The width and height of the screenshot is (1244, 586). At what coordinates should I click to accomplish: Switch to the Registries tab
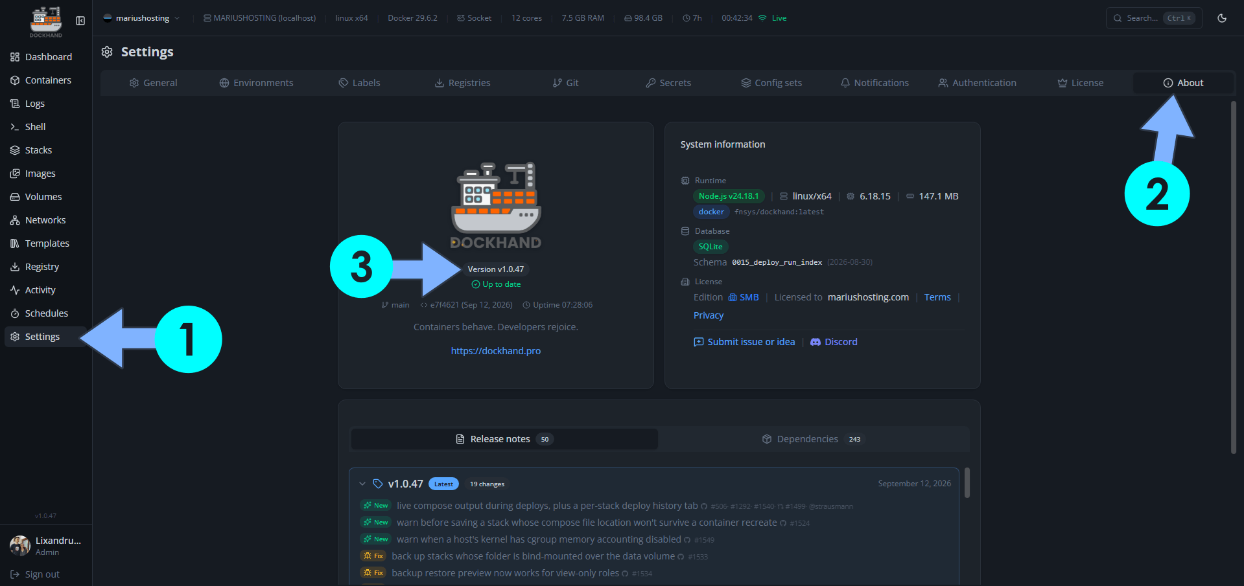(462, 83)
